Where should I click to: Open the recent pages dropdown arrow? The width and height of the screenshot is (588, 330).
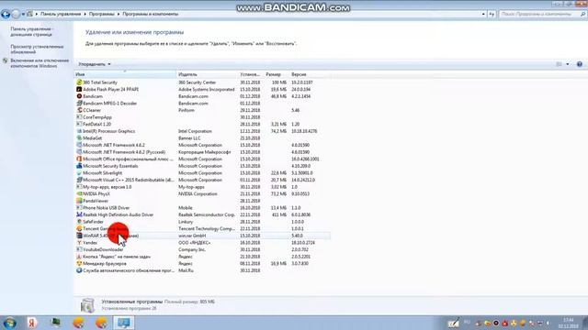click(23, 15)
